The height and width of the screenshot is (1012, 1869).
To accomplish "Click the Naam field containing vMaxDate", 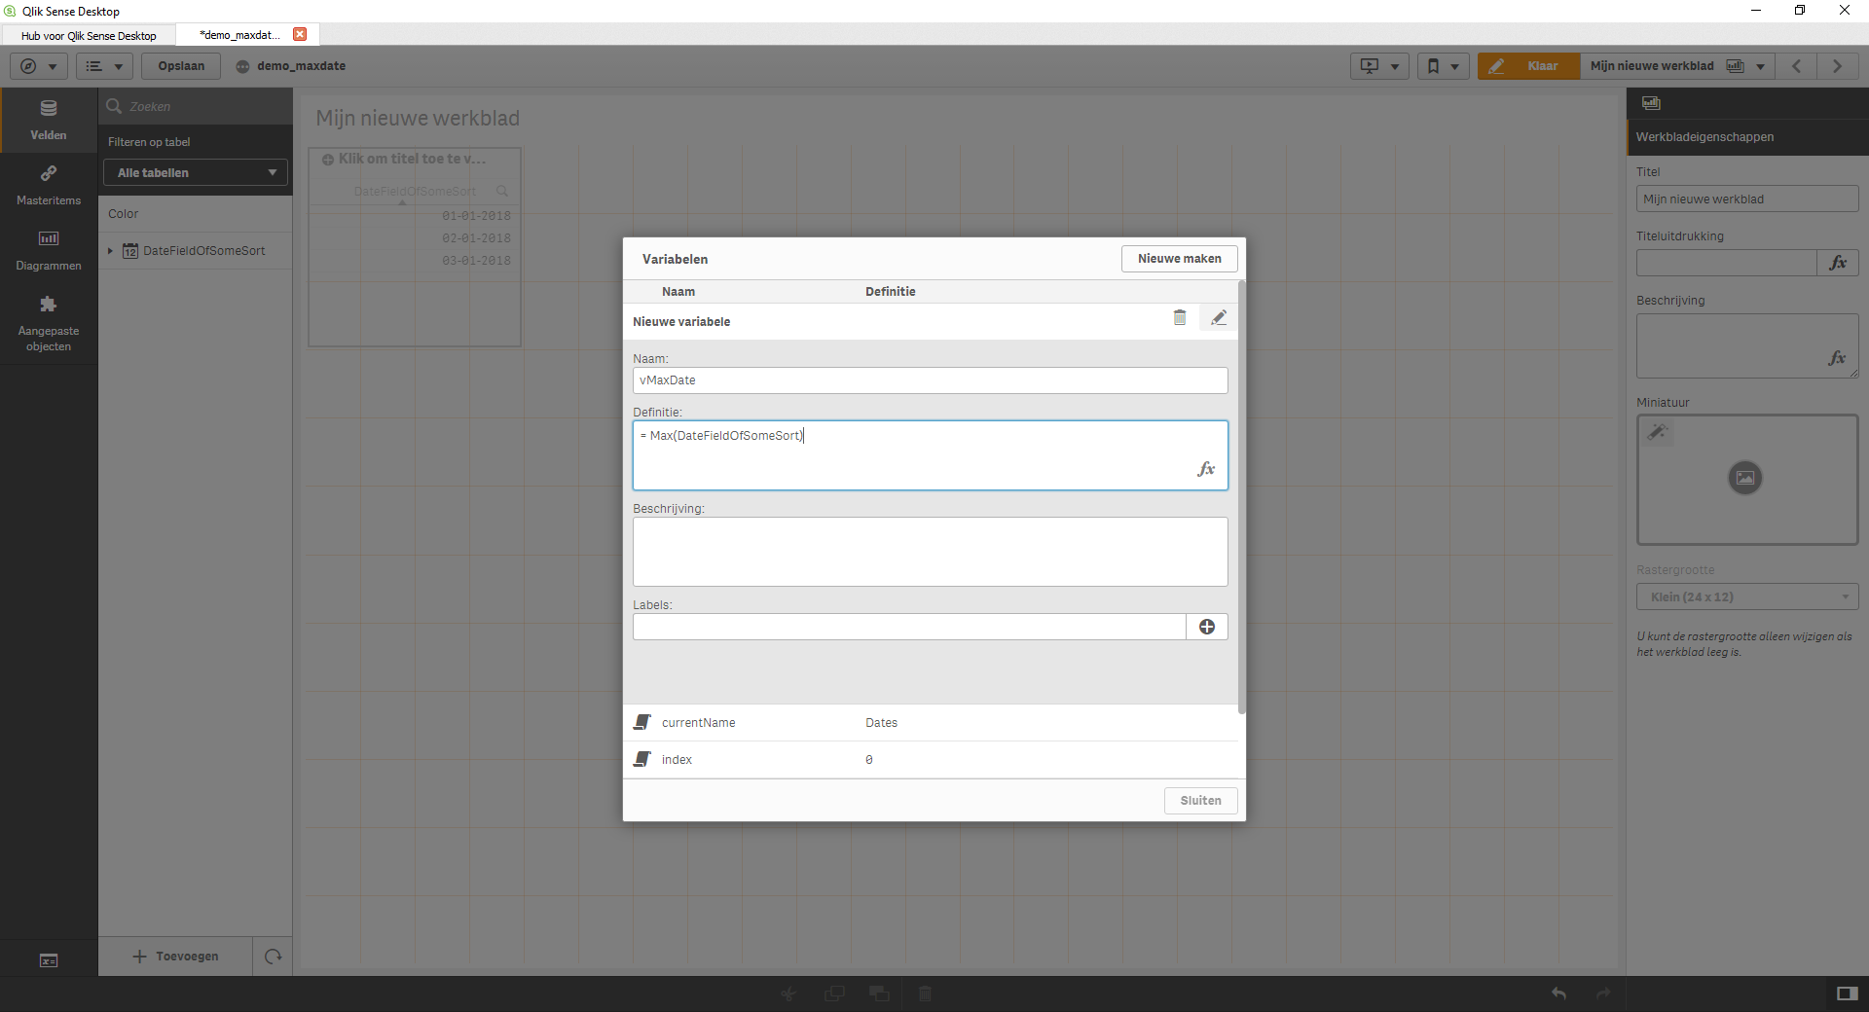I will [930, 380].
